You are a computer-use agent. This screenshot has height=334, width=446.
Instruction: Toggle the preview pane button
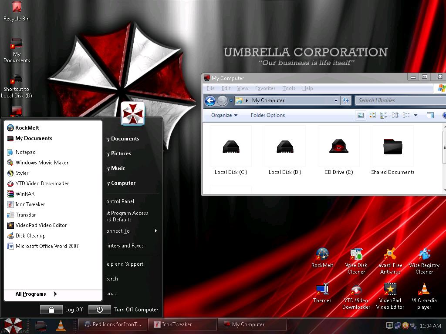[x=430, y=115]
